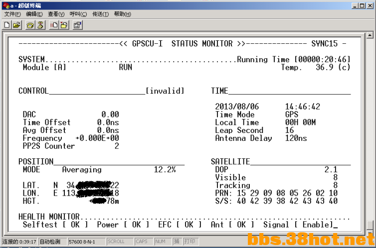Minimize the 超级终端 window
The width and height of the screenshot is (376, 248).
click(355, 5)
